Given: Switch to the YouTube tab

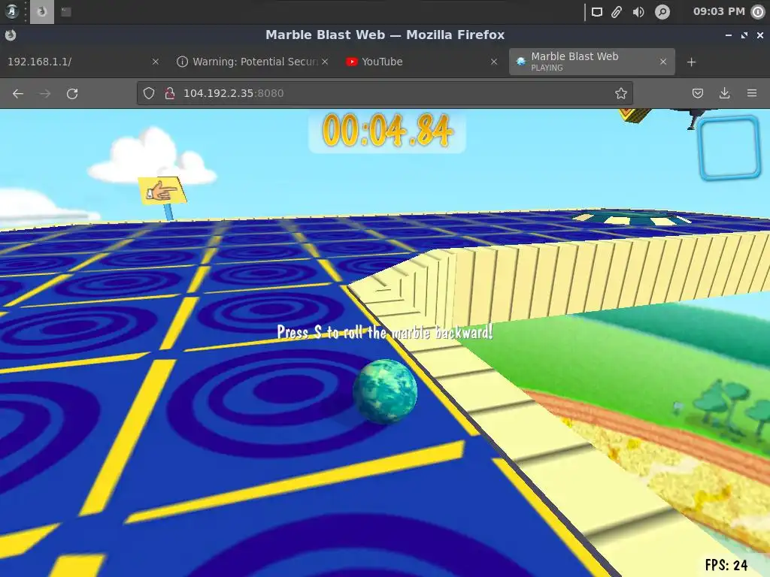Looking at the screenshot, I should 421,62.
